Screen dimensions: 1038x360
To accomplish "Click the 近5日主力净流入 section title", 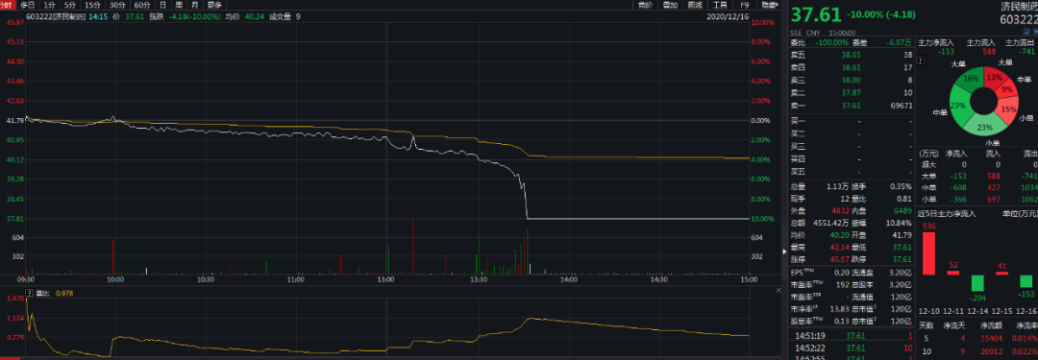I will pyautogui.click(x=947, y=213).
